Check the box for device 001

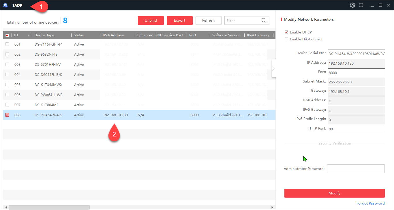pyautogui.click(x=7, y=44)
